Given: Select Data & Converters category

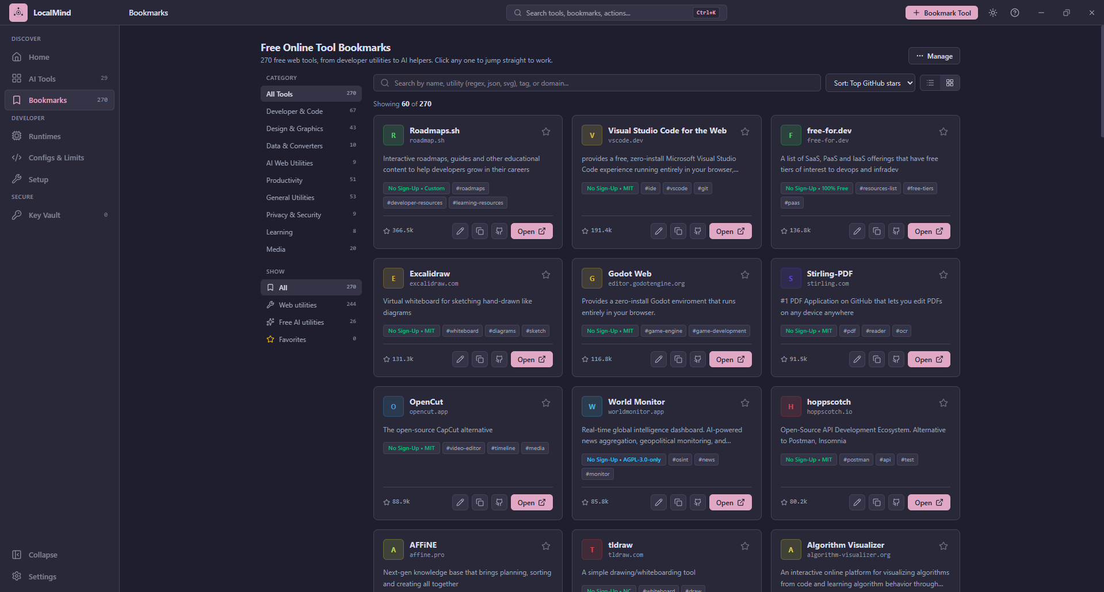Looking at the screenshot, I should (311, 145).
